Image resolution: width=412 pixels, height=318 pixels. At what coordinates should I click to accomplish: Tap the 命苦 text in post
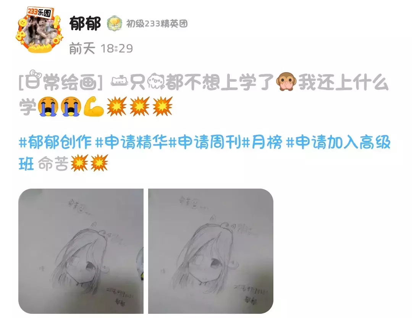(53, 164)
